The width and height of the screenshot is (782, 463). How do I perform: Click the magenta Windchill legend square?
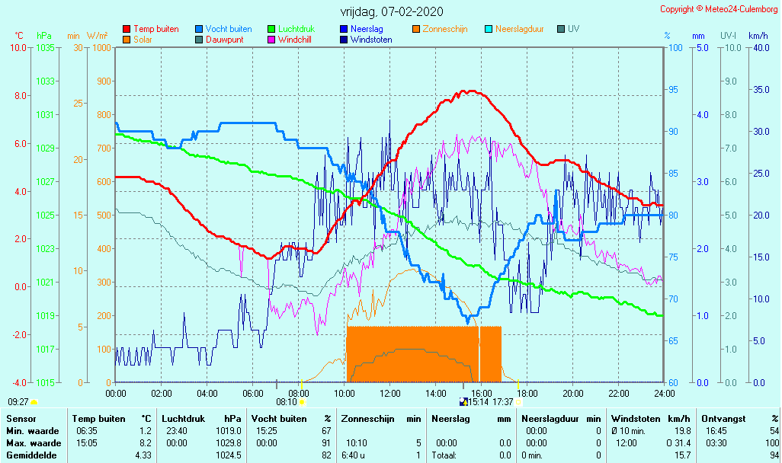[271, 40]
